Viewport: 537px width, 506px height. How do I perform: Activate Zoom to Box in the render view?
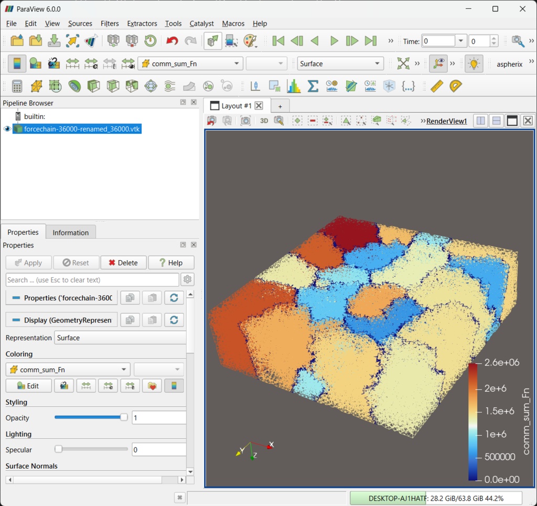click(x=279, y=121)
